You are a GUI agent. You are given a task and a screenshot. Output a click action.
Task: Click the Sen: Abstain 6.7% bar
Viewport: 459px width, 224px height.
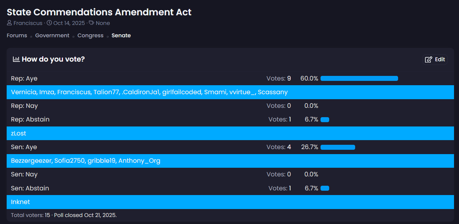pyautogui.click(x=325, y=188)
